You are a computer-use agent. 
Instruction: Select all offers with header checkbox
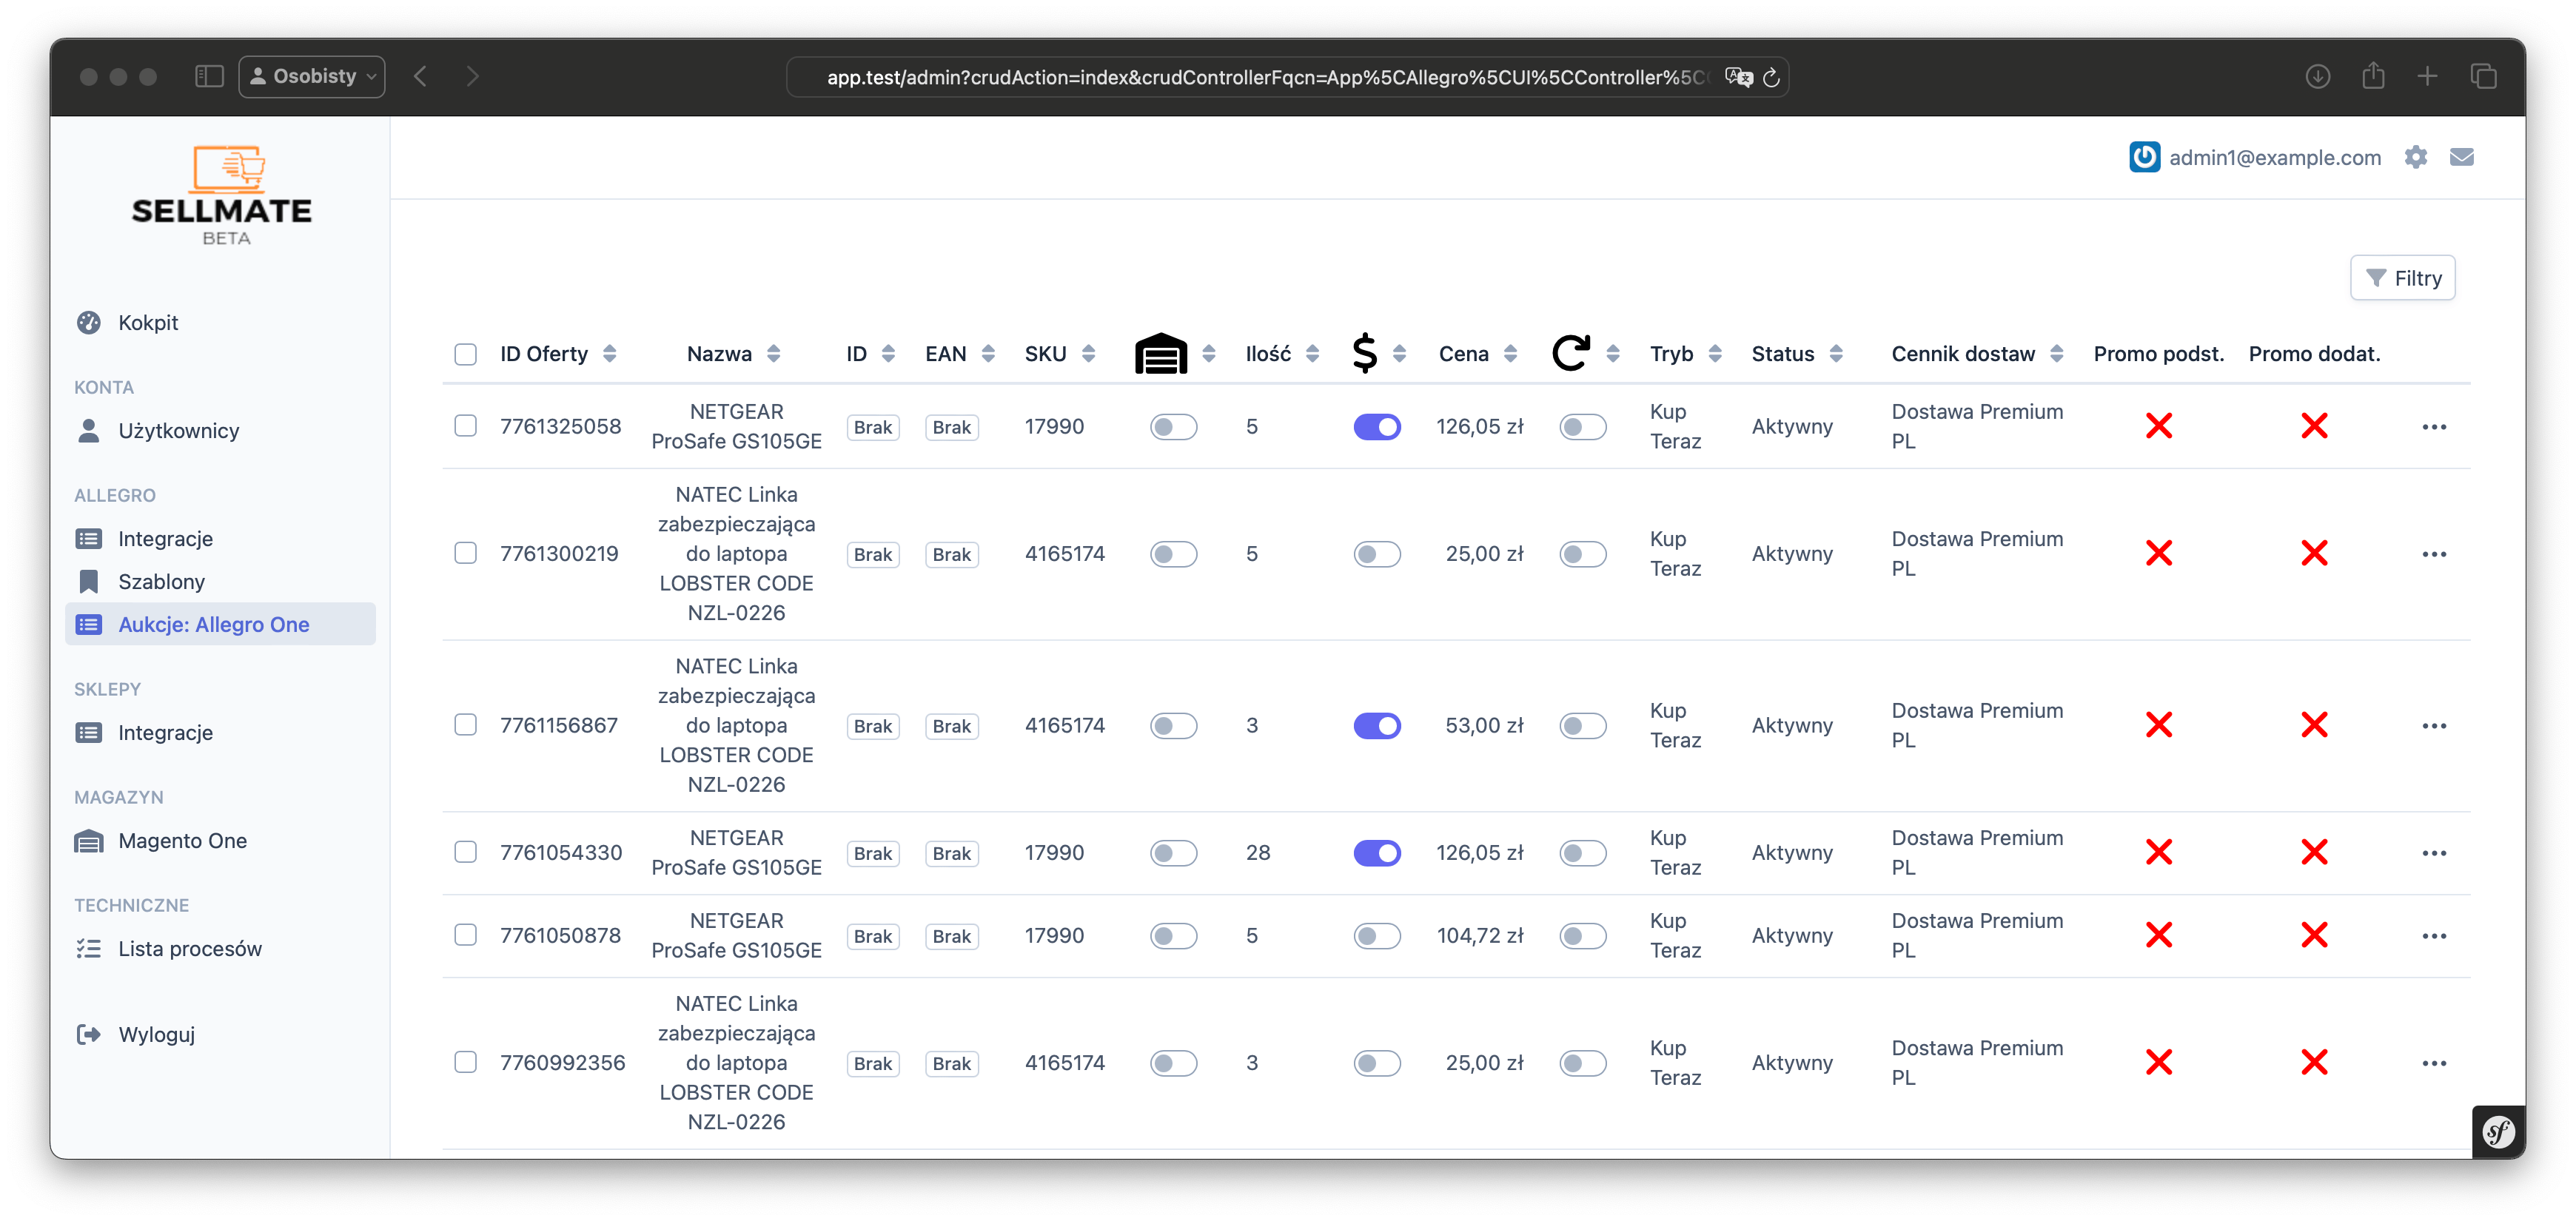[465, 354]
